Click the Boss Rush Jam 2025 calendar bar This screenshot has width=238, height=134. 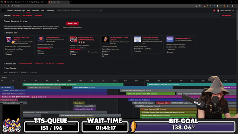pos(118,97)
